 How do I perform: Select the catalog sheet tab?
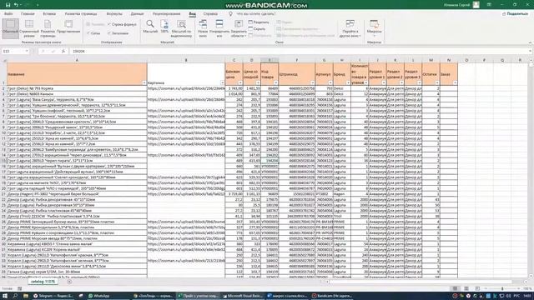point(43,282)
